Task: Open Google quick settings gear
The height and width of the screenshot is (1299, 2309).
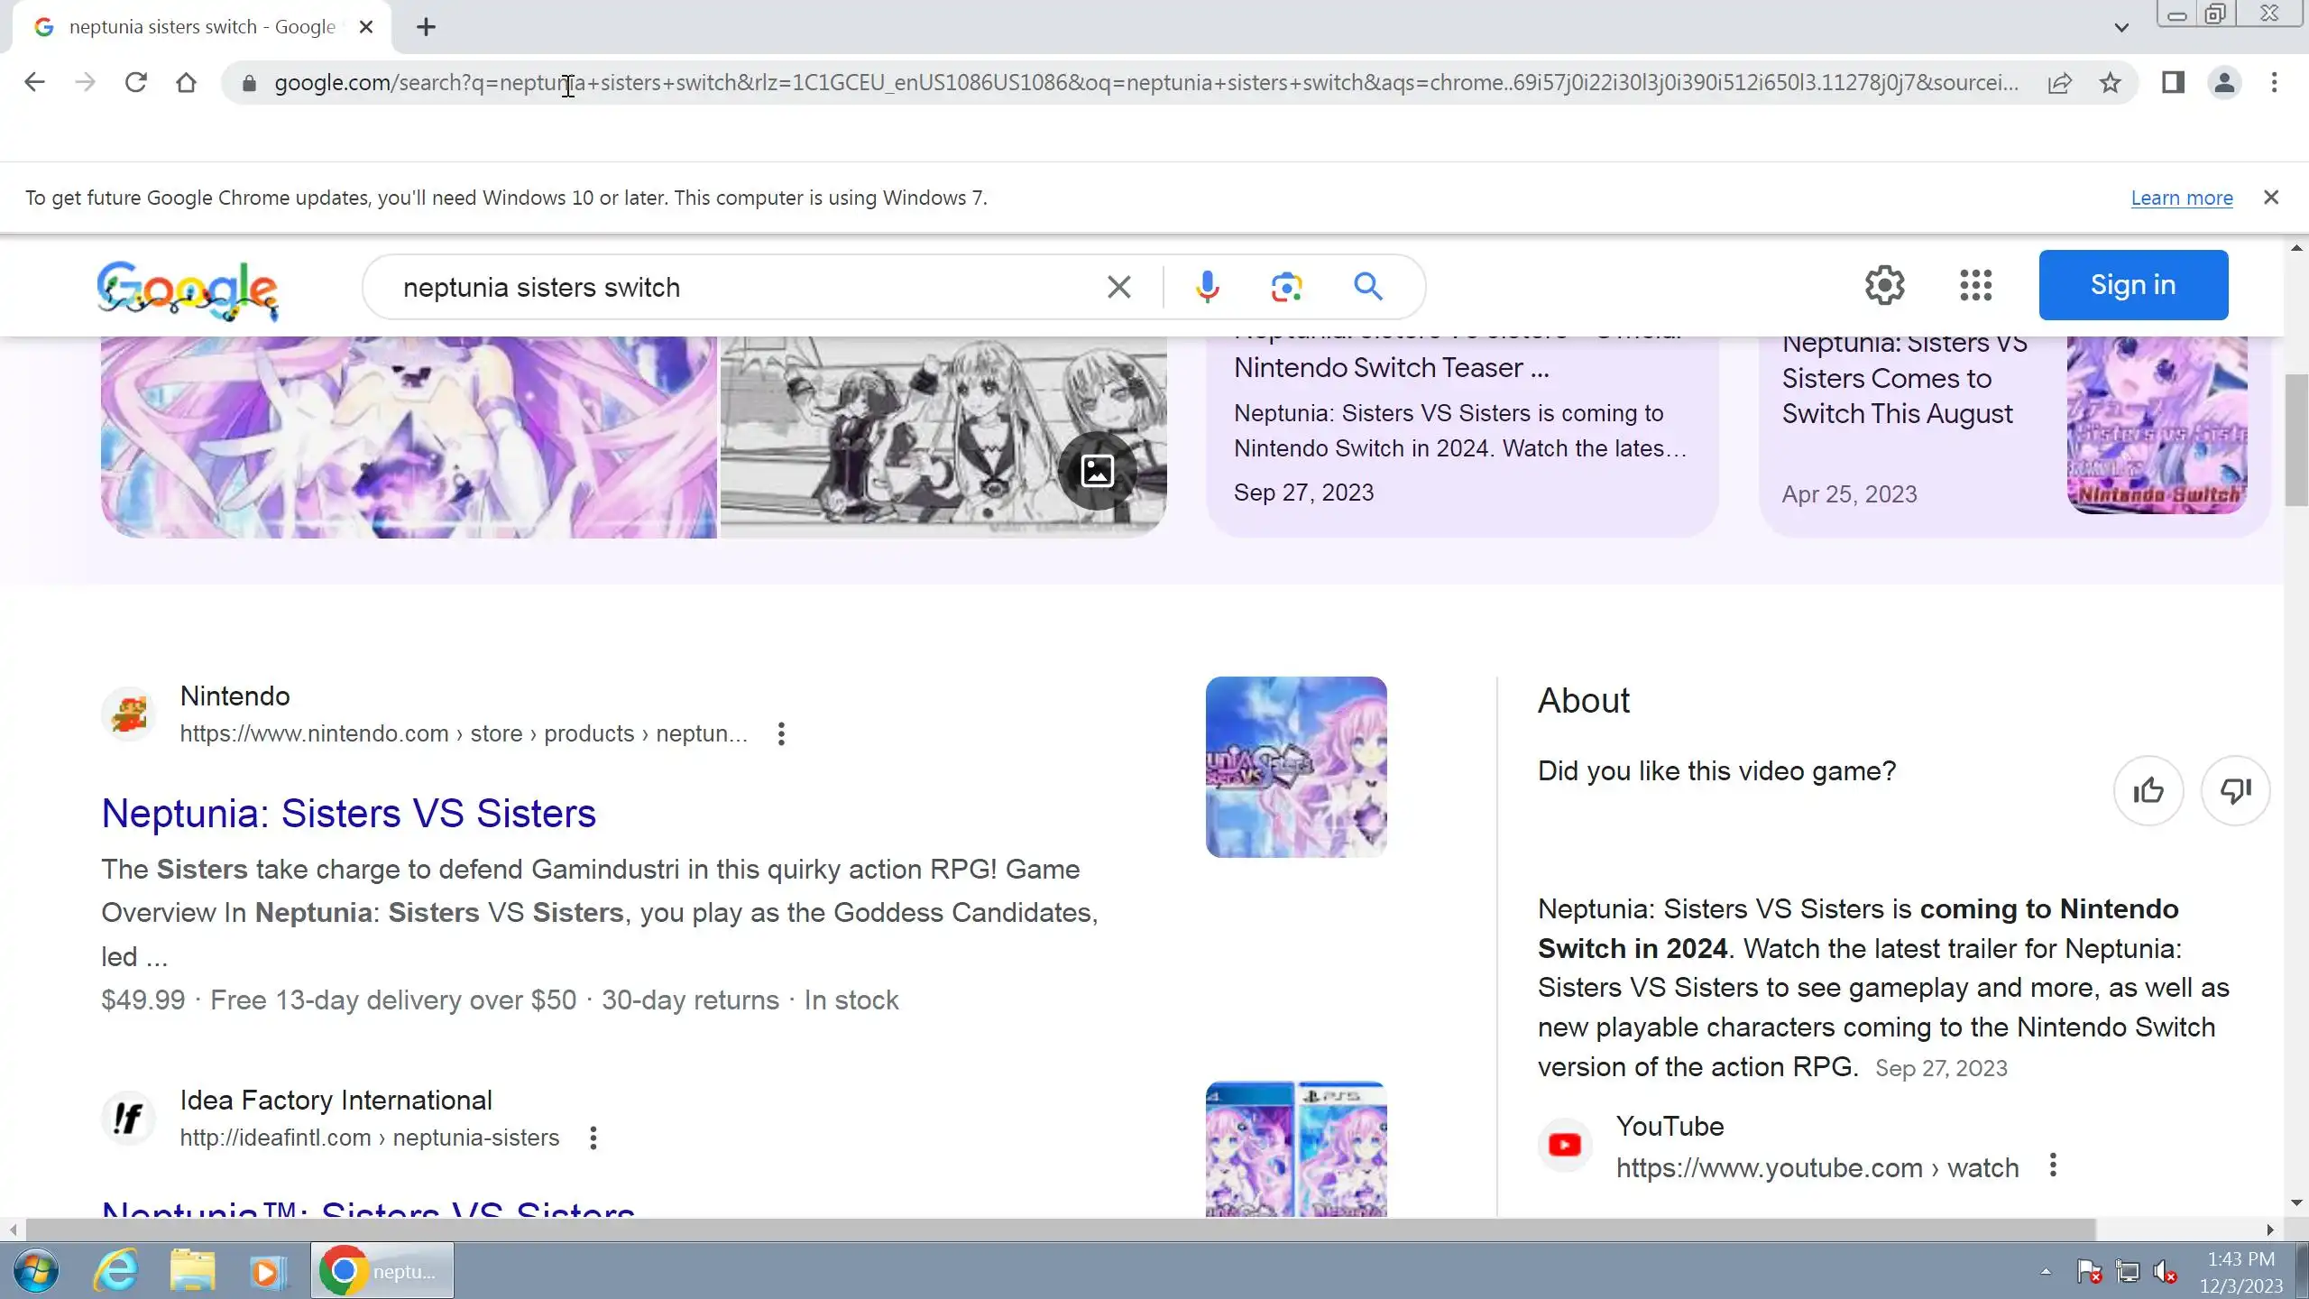Action: tap(1884, 285)
